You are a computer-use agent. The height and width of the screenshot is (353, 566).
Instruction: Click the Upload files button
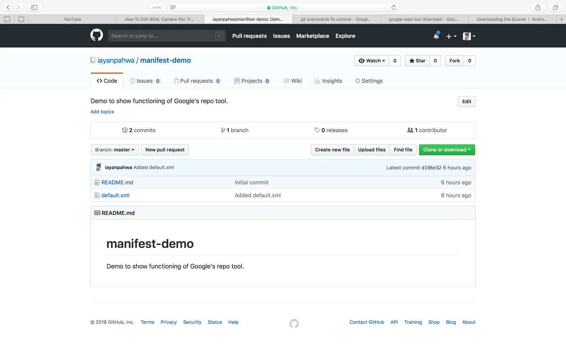pos(371,150)
